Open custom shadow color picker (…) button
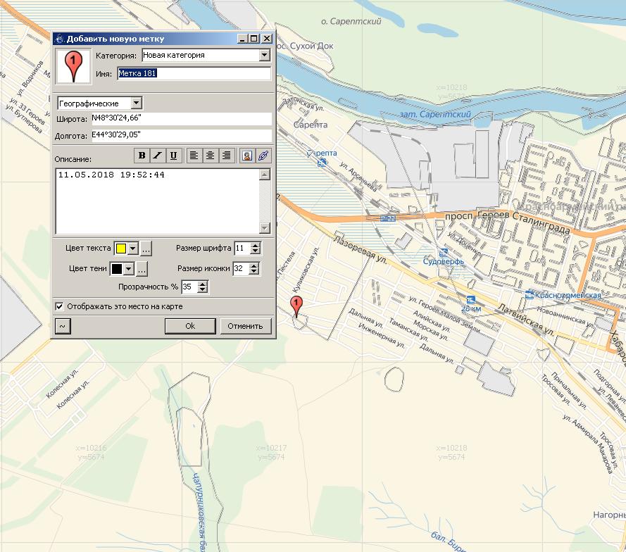 142,269
